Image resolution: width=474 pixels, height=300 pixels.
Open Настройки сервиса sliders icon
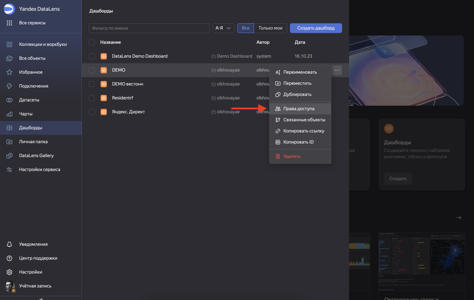coord(9,169)
